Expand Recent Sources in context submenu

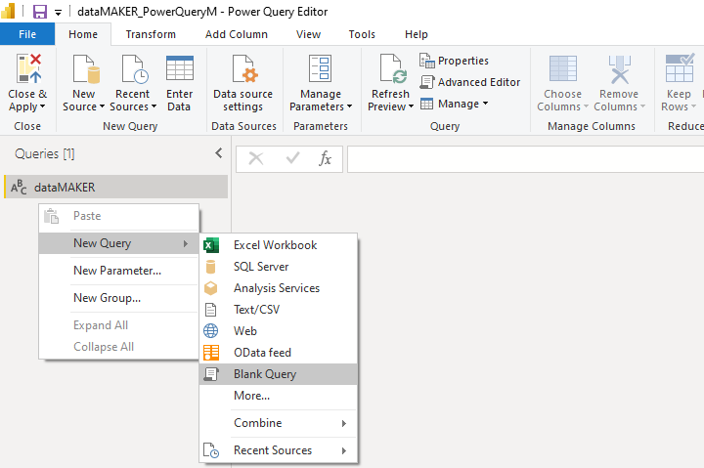(x=279, y=450)
